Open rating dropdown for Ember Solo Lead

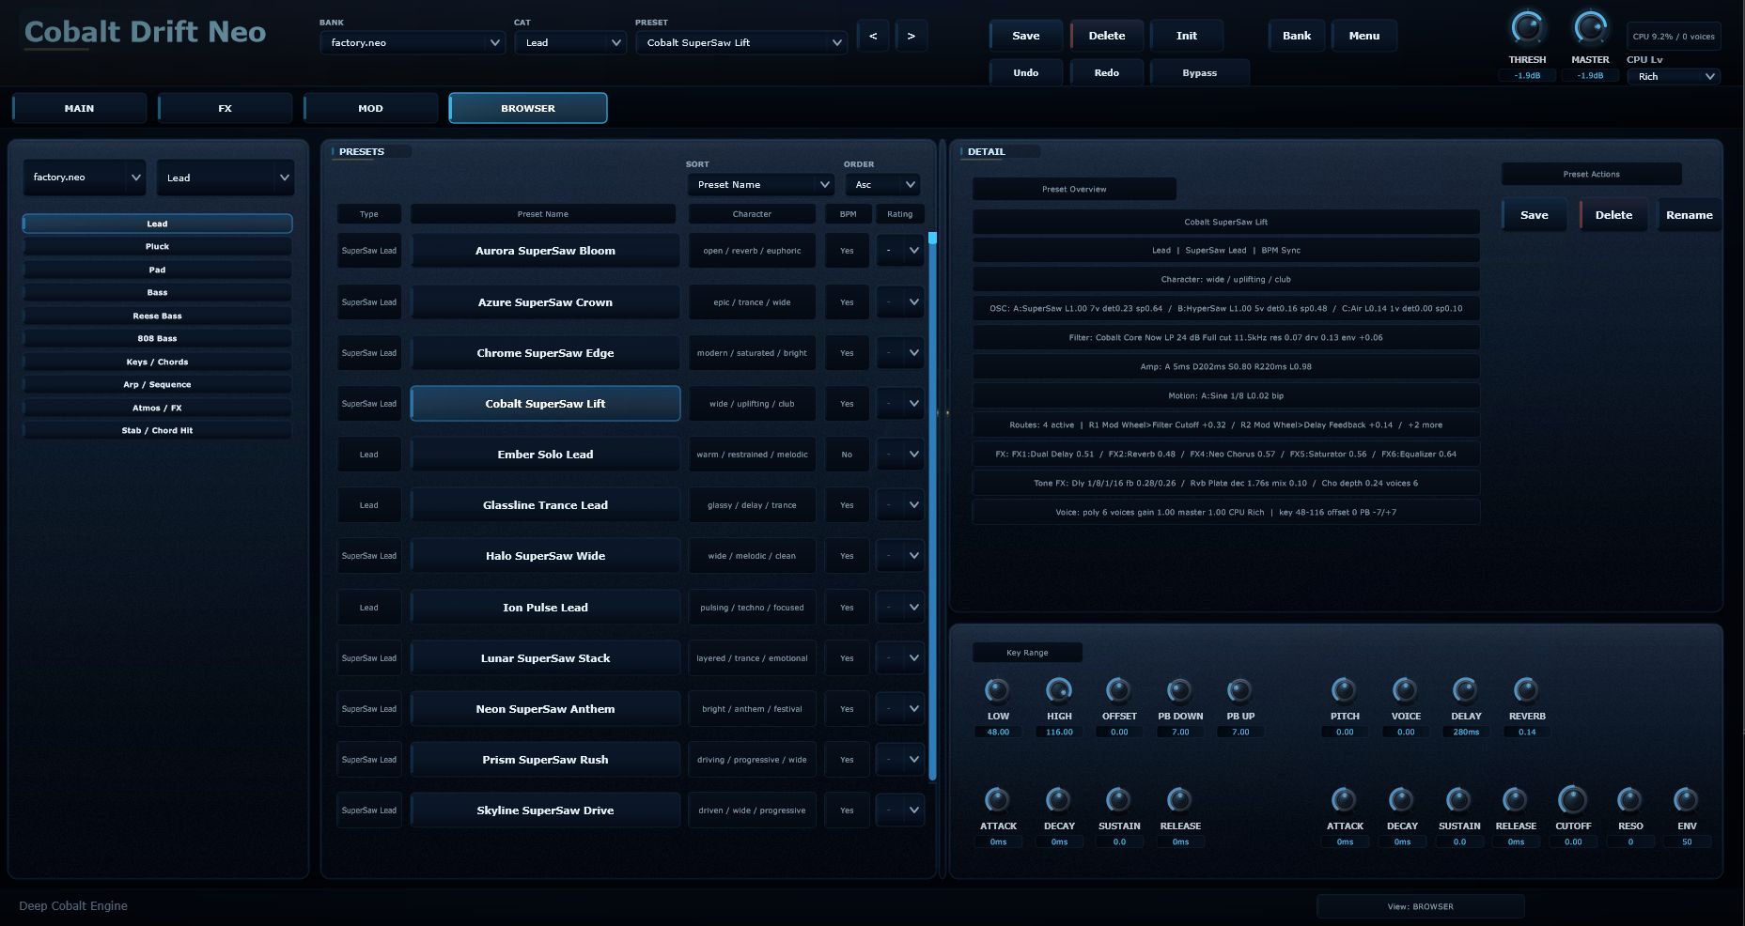899,455
